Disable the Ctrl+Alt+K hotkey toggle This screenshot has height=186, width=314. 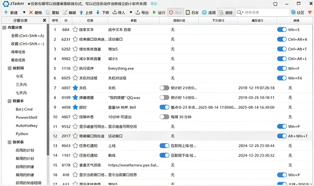coord(282,39)
